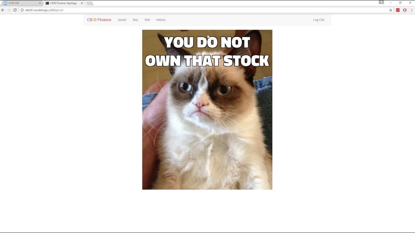
Task: Open Chrome user profile icon
Action: click(381, 2)
